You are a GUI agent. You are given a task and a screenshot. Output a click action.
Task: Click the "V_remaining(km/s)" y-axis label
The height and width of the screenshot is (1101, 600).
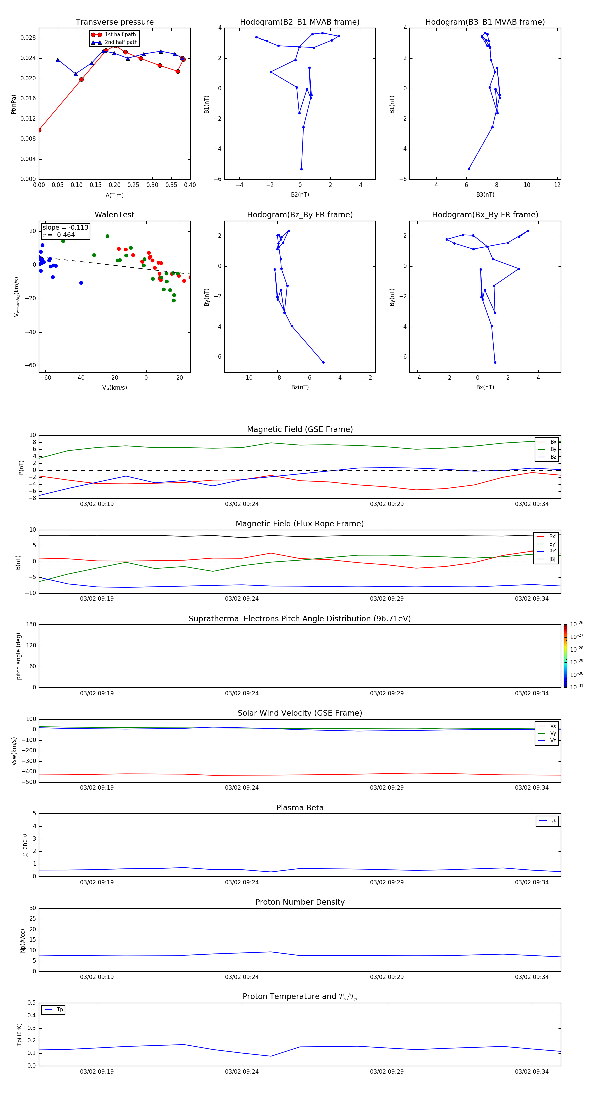click(x=16, y=297)
